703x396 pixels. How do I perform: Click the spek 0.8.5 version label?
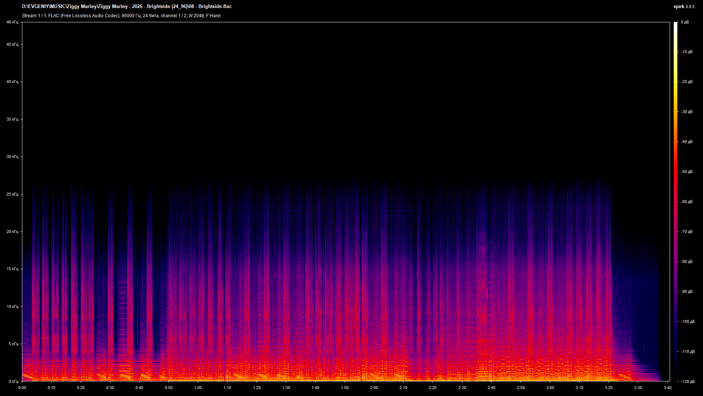pyautogui.click(x=684, y=7)
